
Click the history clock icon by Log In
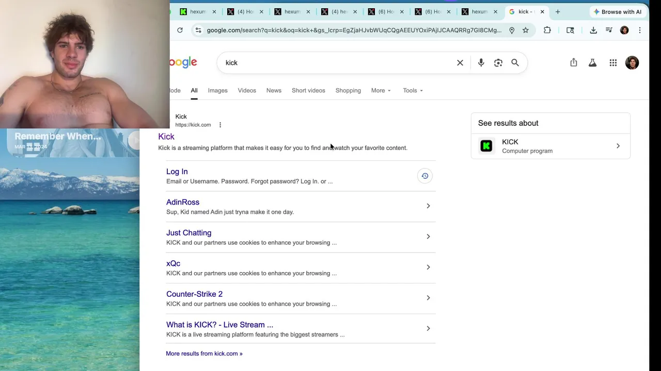pyautogui.click(x=425, y=176)
